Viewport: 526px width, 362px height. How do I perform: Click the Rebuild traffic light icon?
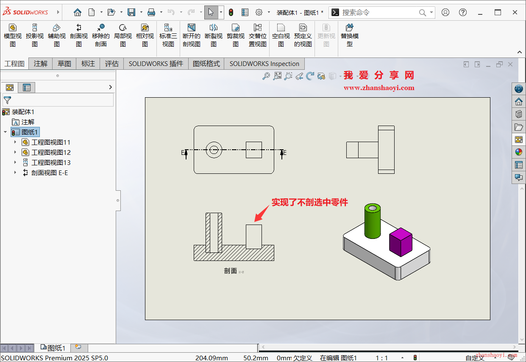coord(231,12)
